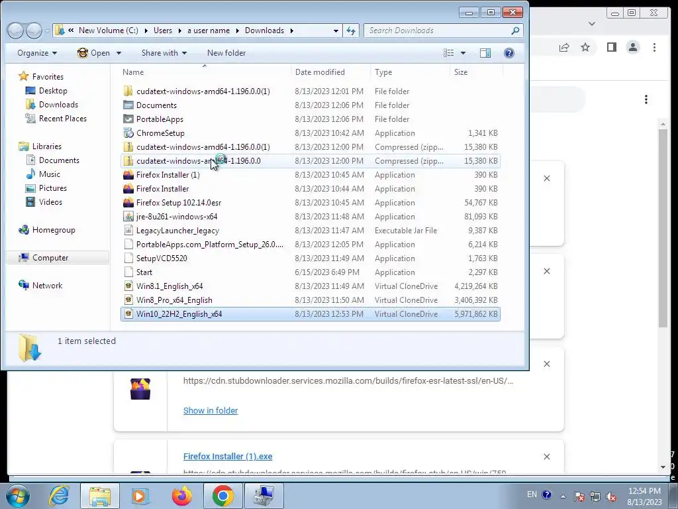Screen dimensions: 678x509
Task: Select jre-8u261-windows-x64 installer icon
Action: pos(128,217)
